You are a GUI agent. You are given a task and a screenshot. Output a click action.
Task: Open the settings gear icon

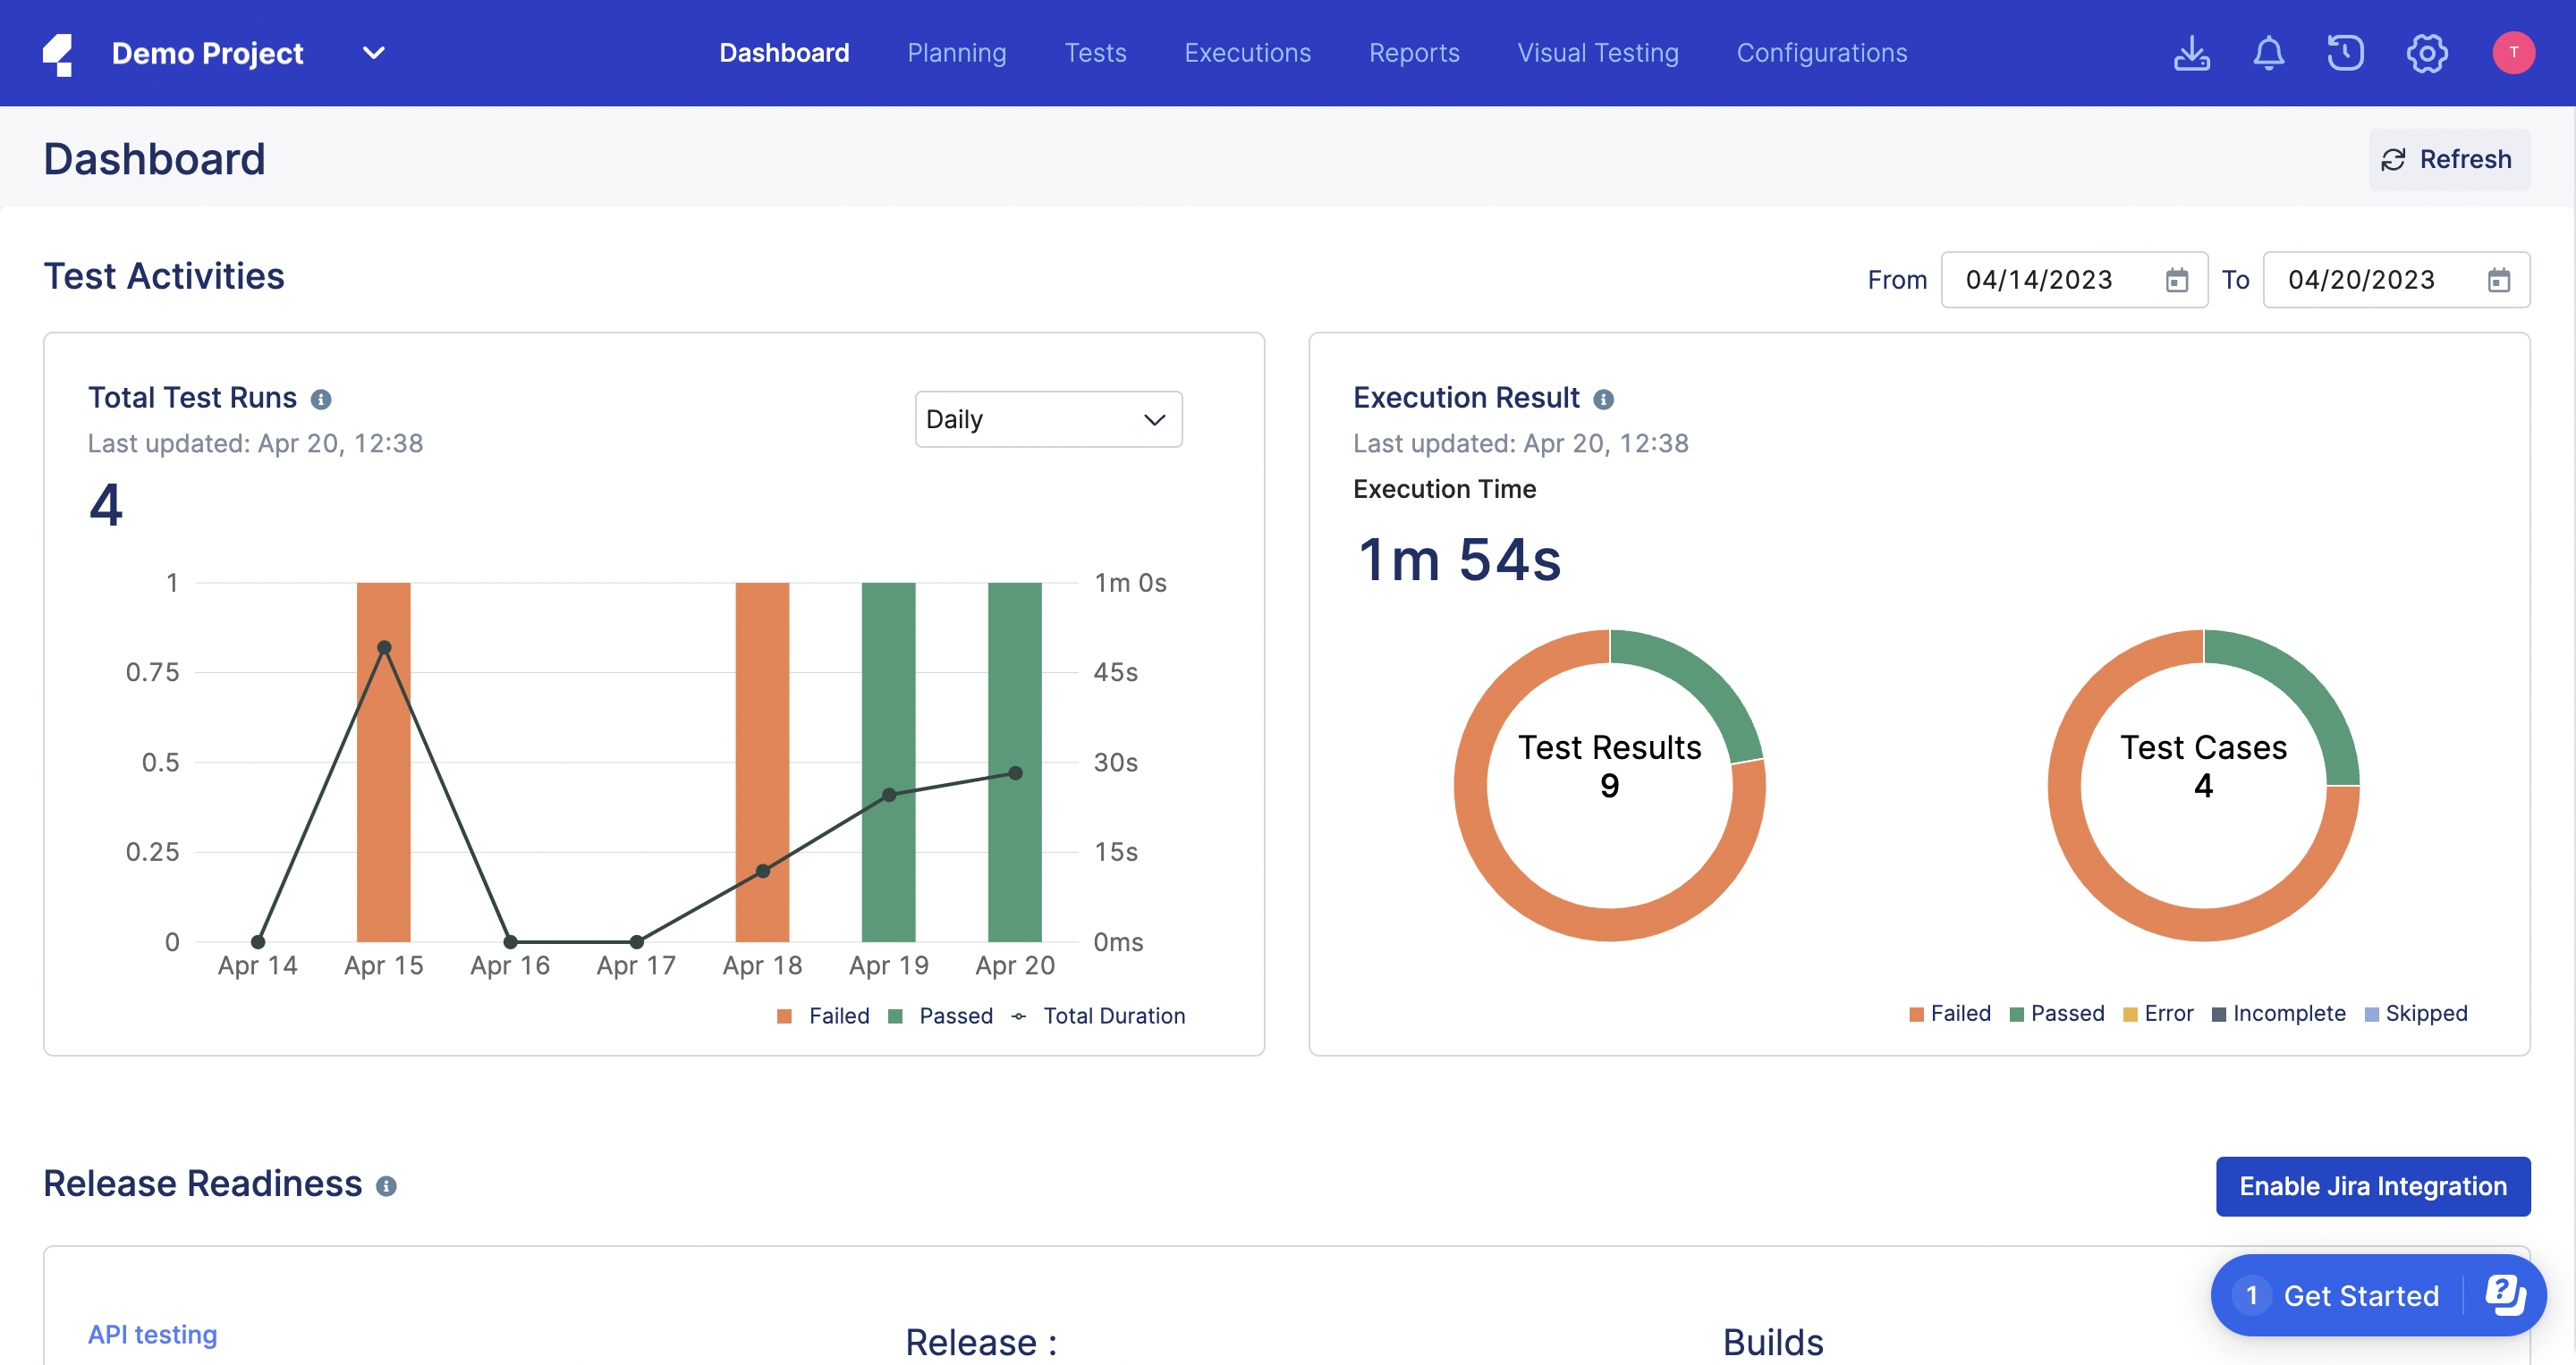(x=2426, y=53)
